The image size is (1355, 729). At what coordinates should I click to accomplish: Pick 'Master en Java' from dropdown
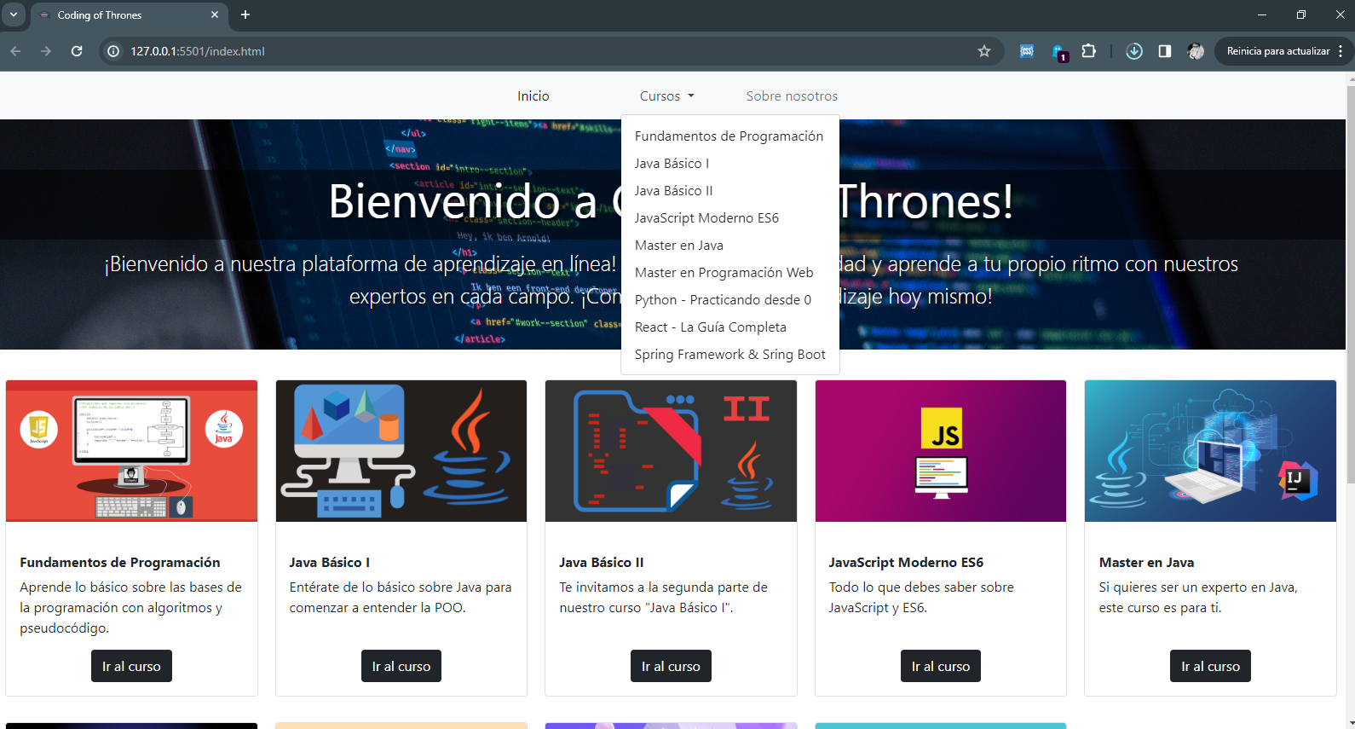click(x=730, y=246)
